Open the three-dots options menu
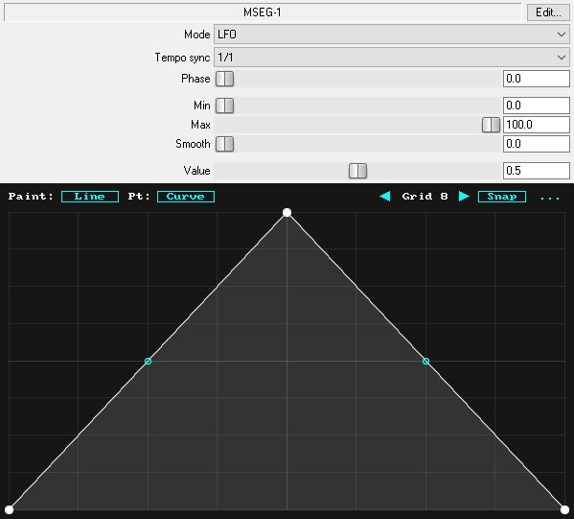The image size is (574, 519). pos(550,199)
